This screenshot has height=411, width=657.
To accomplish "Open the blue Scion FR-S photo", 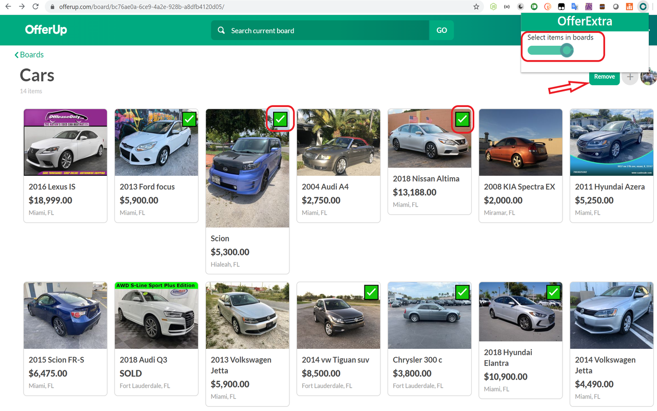I will pyautogui.click(x=65, y=315).
